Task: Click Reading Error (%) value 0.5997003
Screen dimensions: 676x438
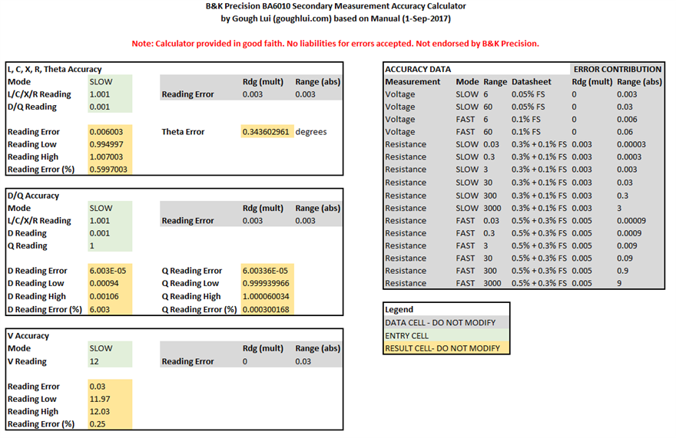Action: tap(110, 169)
